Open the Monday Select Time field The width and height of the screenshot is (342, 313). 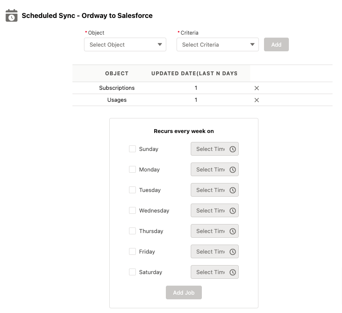(x=215, y=169)
